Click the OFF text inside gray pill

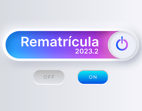49,77
